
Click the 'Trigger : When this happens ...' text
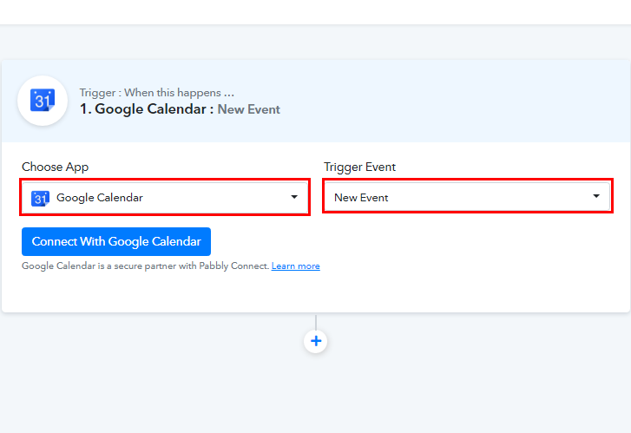tap(156, 93)
